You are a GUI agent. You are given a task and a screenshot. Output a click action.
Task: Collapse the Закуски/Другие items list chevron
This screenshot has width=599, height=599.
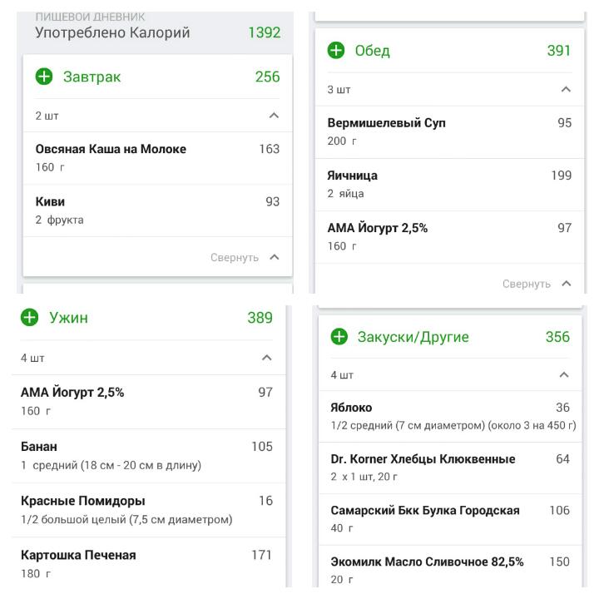pos(564,375)
